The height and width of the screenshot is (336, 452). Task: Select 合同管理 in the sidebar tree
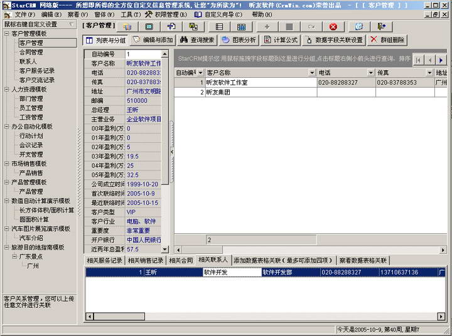point(31,52)
